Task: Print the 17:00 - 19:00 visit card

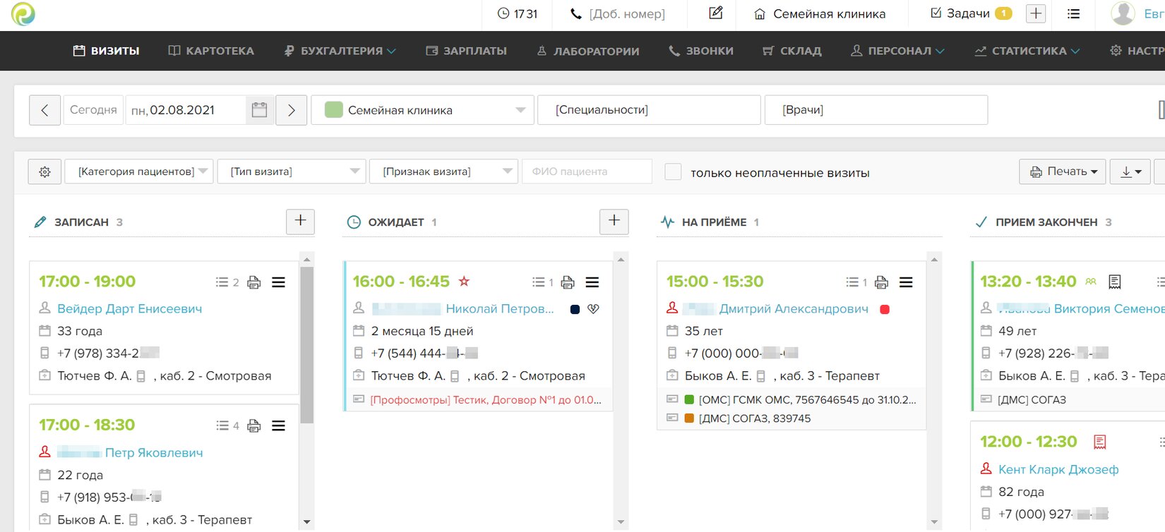Action: pos(254,282)
